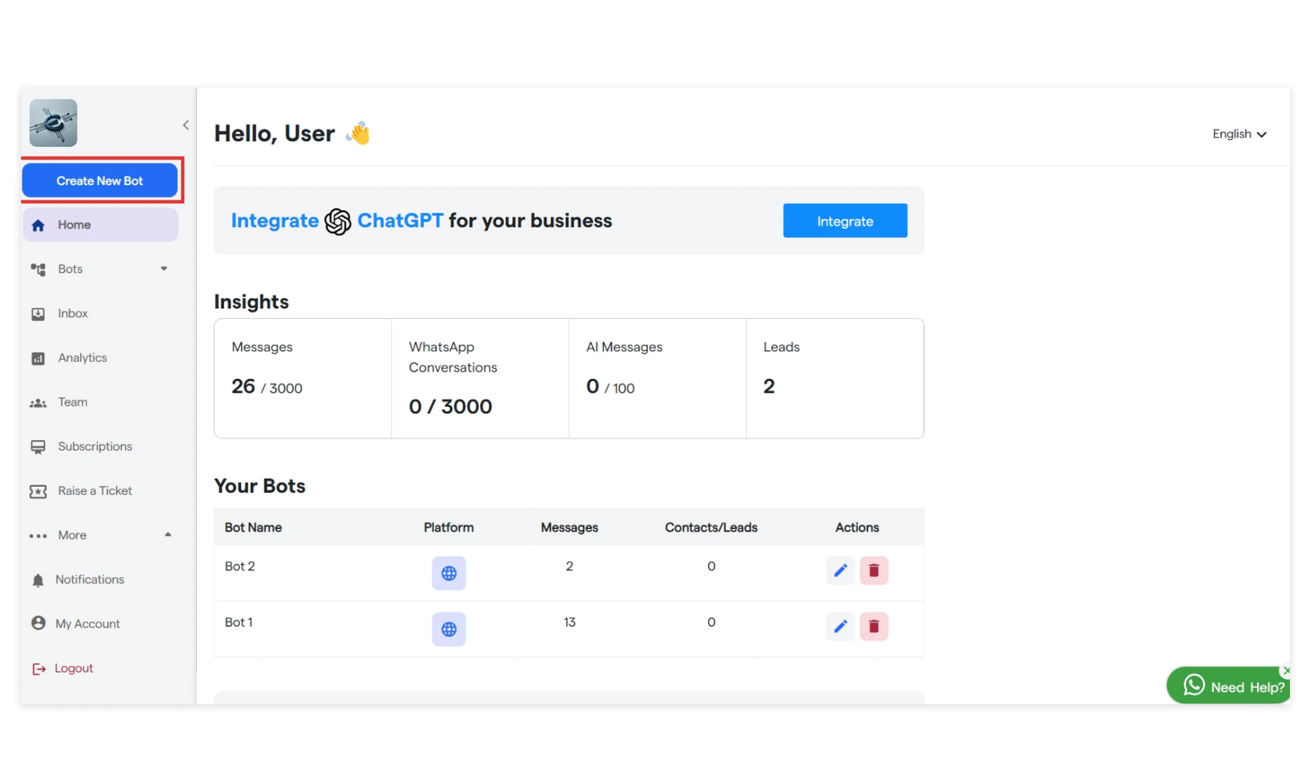This screenshot has width=1311, height=759.
Task: Click the Messages column header in Your Bots
Action: click(x=570, y=527)
